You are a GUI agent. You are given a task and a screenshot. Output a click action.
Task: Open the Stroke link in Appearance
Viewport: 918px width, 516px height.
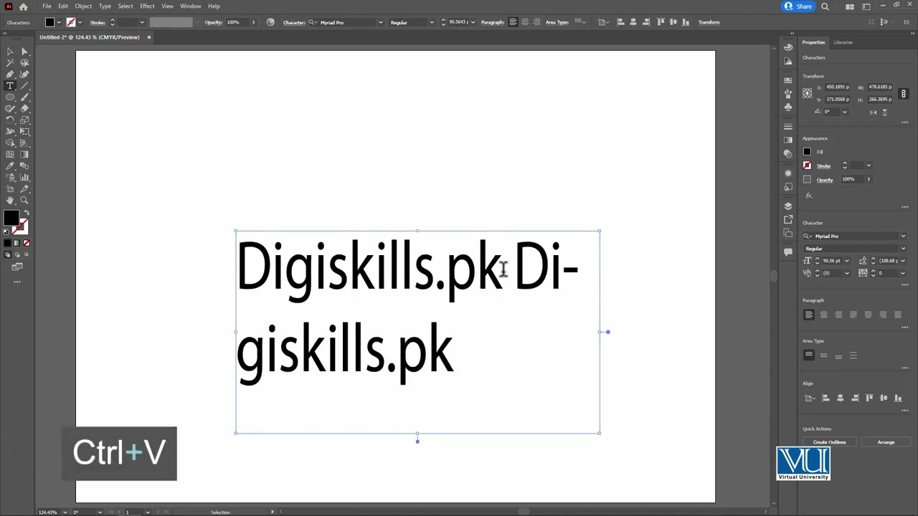click(x=823, y=166)
